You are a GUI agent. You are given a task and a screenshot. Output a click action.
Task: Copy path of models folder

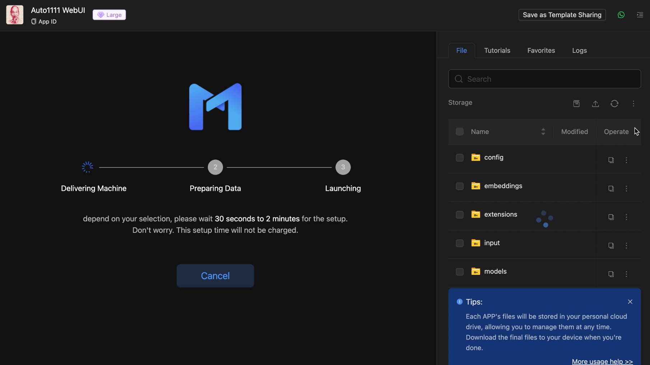coord(611,274)
